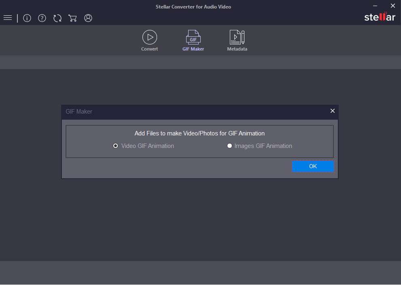Open the About info icon
Viewport: 401px width, 285px height.
(27, 18)
